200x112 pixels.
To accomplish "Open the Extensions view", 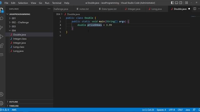I will tap(2, 46).
